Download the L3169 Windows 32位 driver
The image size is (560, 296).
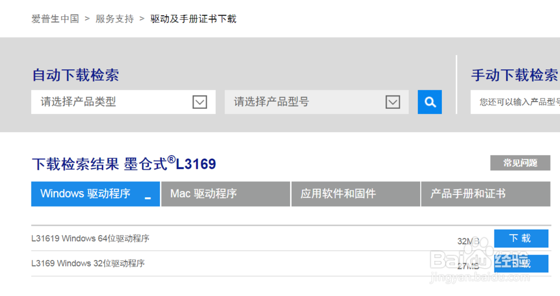tap(521, 264)
